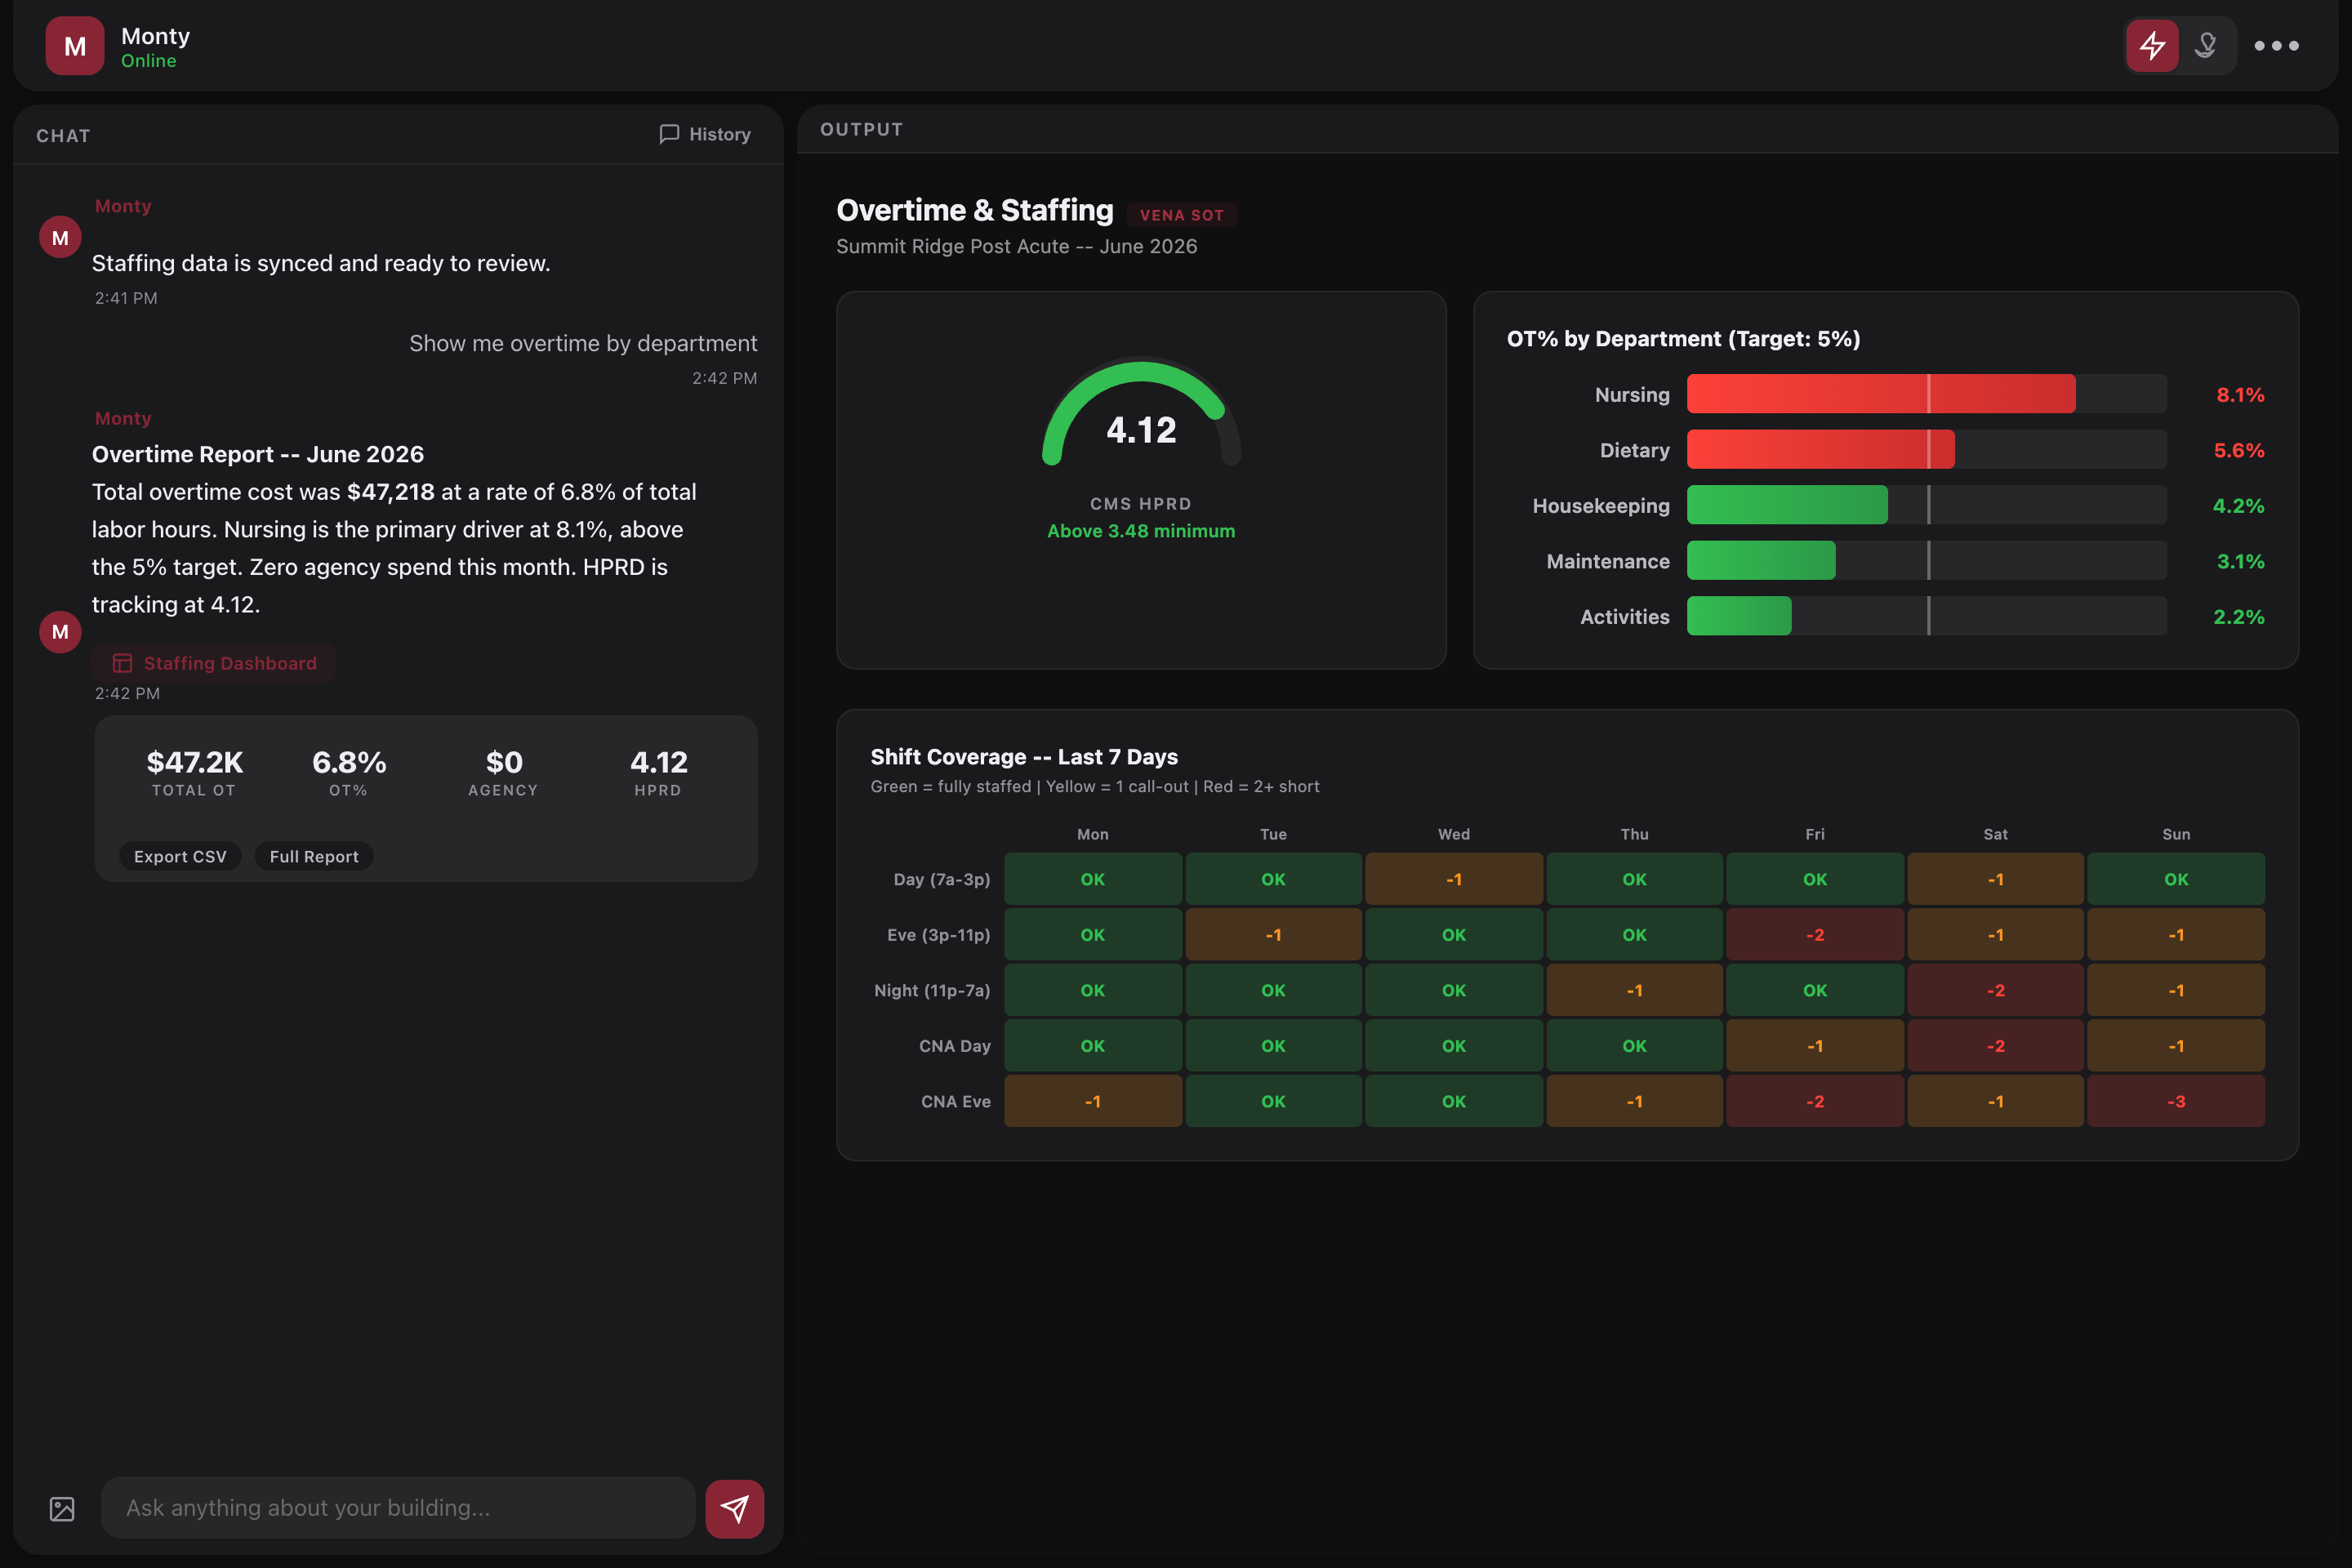Click the Nursing 8.1% value
This screenshot has height=1568, width=2352.
pos(2240,394)
